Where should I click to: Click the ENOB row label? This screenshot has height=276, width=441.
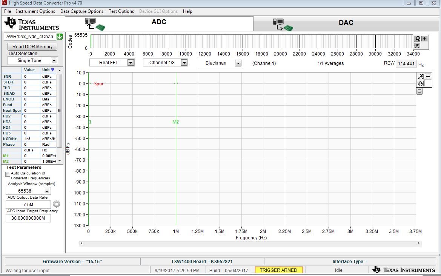[8, 99]
